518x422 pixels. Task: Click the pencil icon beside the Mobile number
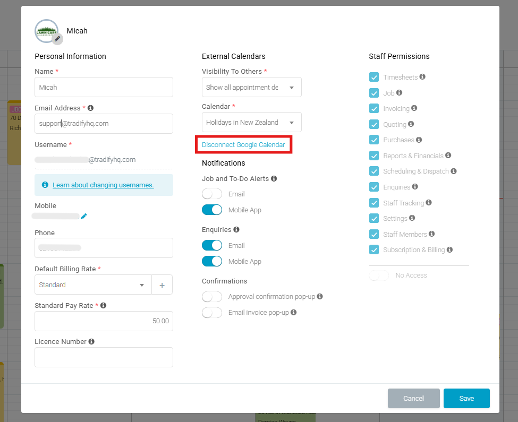click(x=84, y=216)
